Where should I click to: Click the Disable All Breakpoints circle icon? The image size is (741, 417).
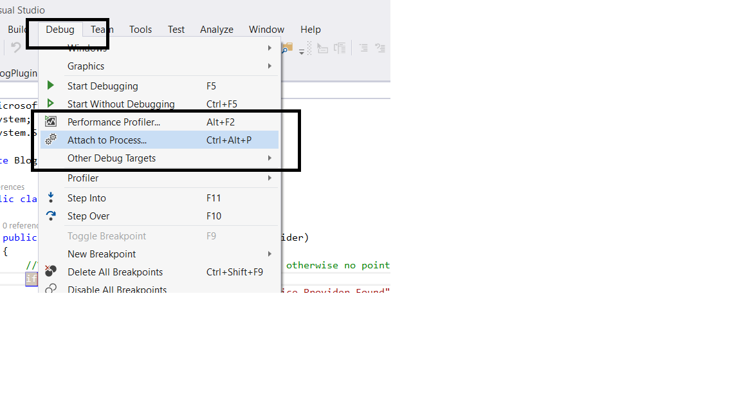click(x=51, y=289)
